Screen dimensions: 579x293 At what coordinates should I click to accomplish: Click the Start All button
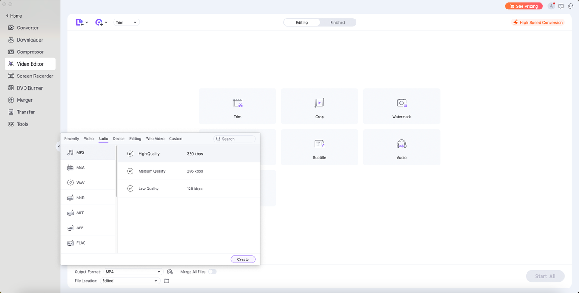click(545, 276)
